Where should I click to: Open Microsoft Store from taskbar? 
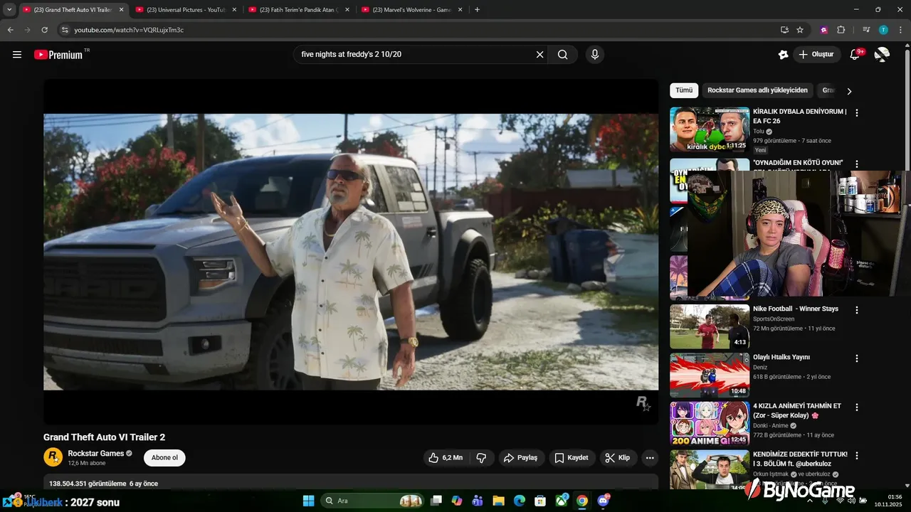[540, 501]
